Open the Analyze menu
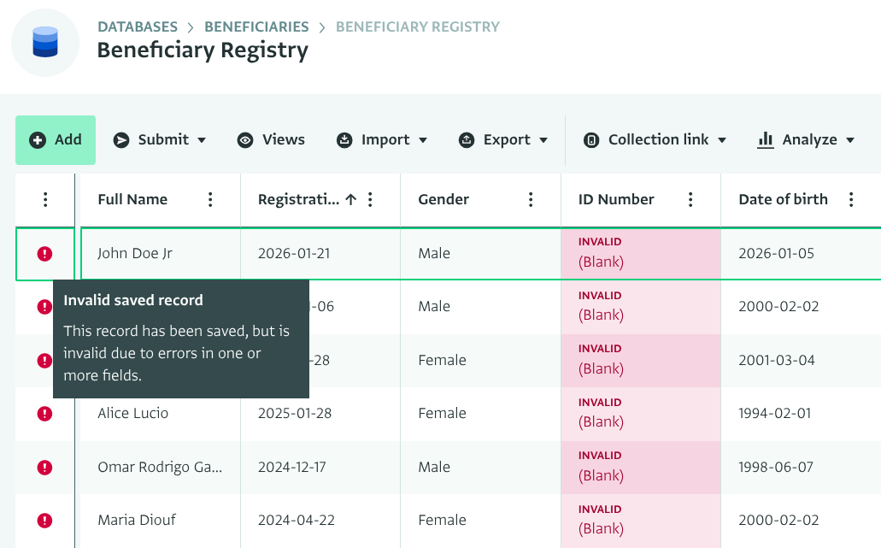 (x=806, y=140)
